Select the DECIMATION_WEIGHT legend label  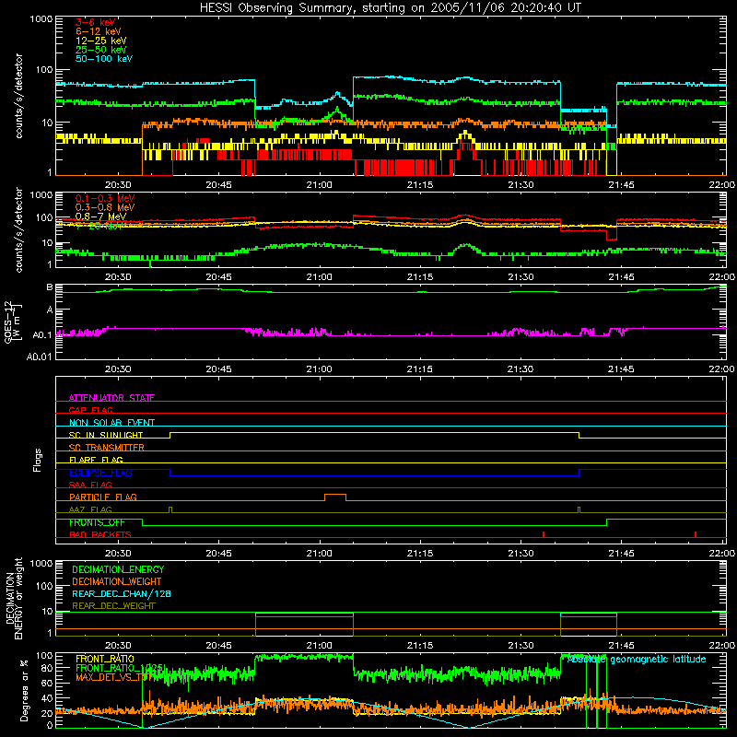[x=117, y=581]
